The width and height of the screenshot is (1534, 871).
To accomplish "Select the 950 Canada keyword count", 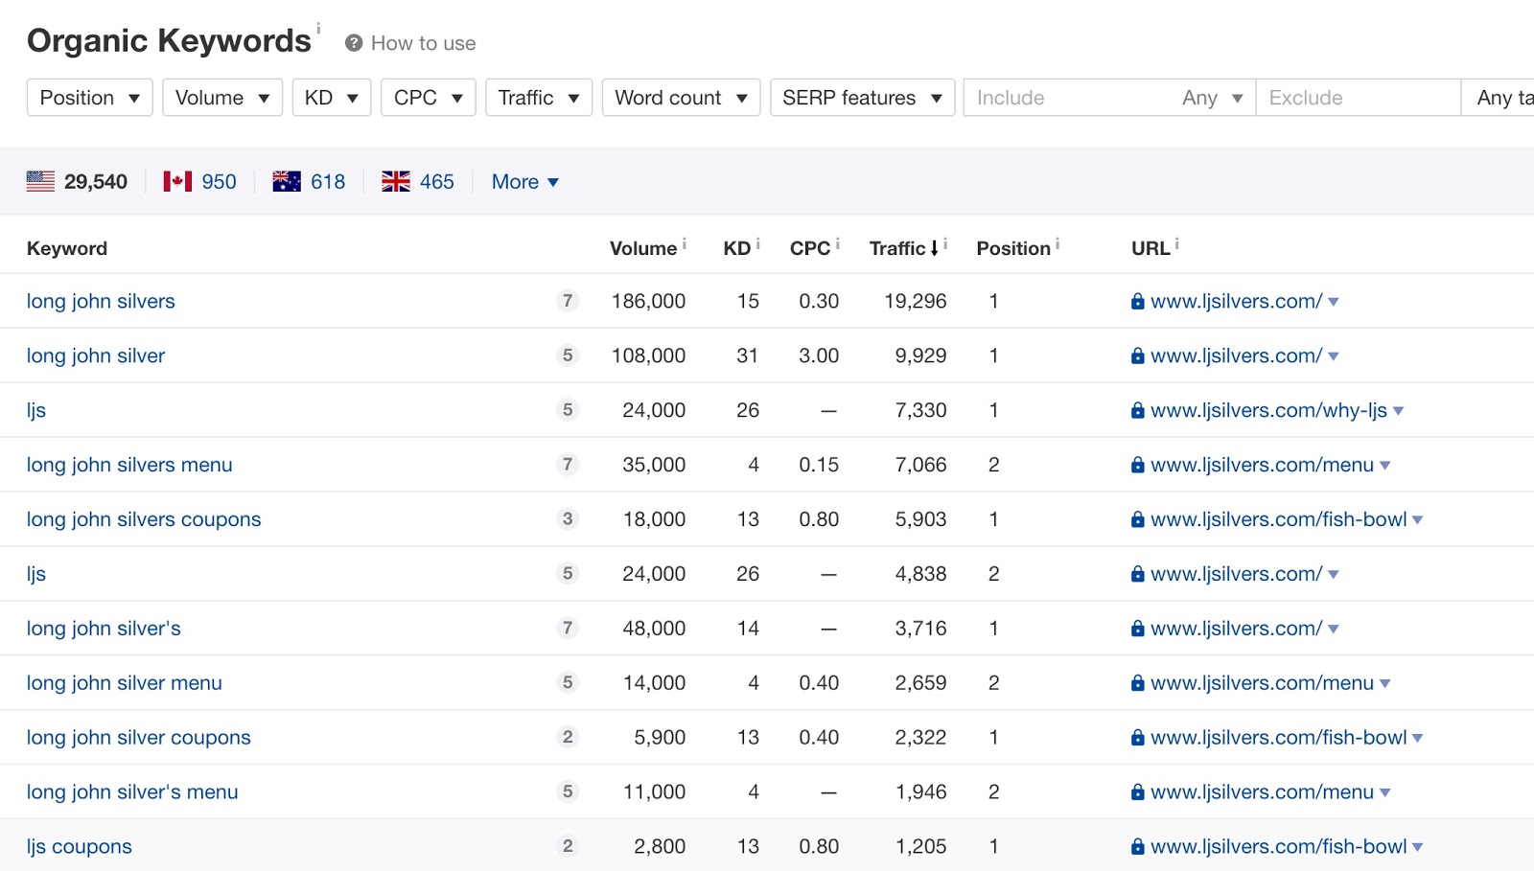I will pos(219,181).
